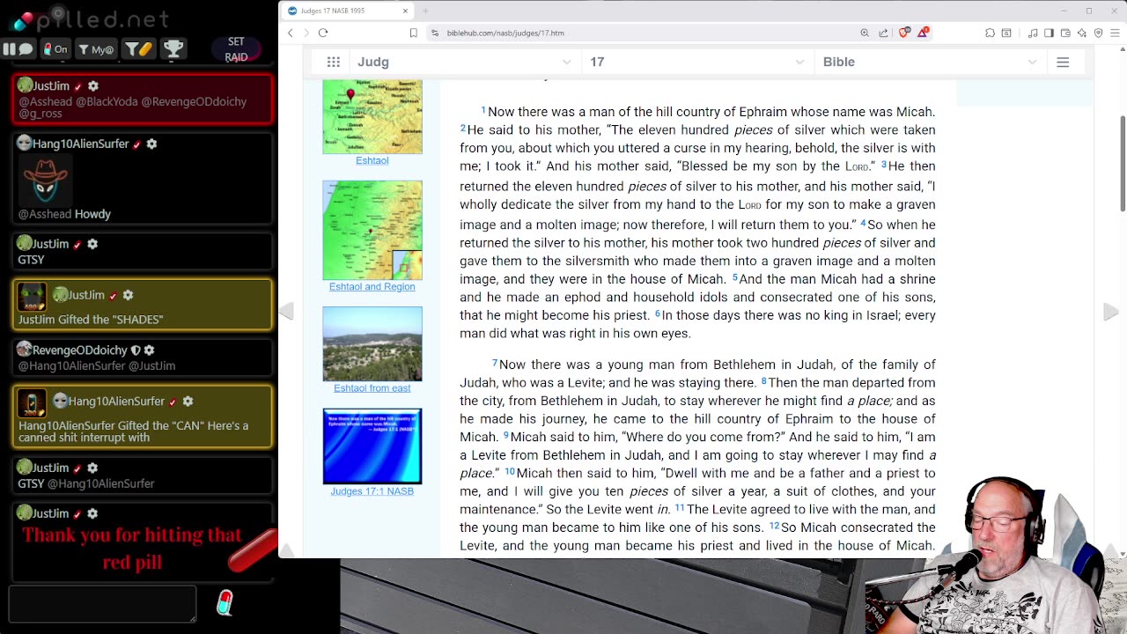Open the BibleHub apps grid icon
Viewport: 1127px width, 634px height.
pos(333,62)
